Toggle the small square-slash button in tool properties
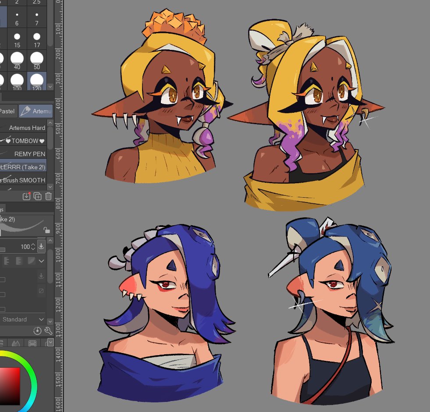The image size is (430, 412). (41, 290)
